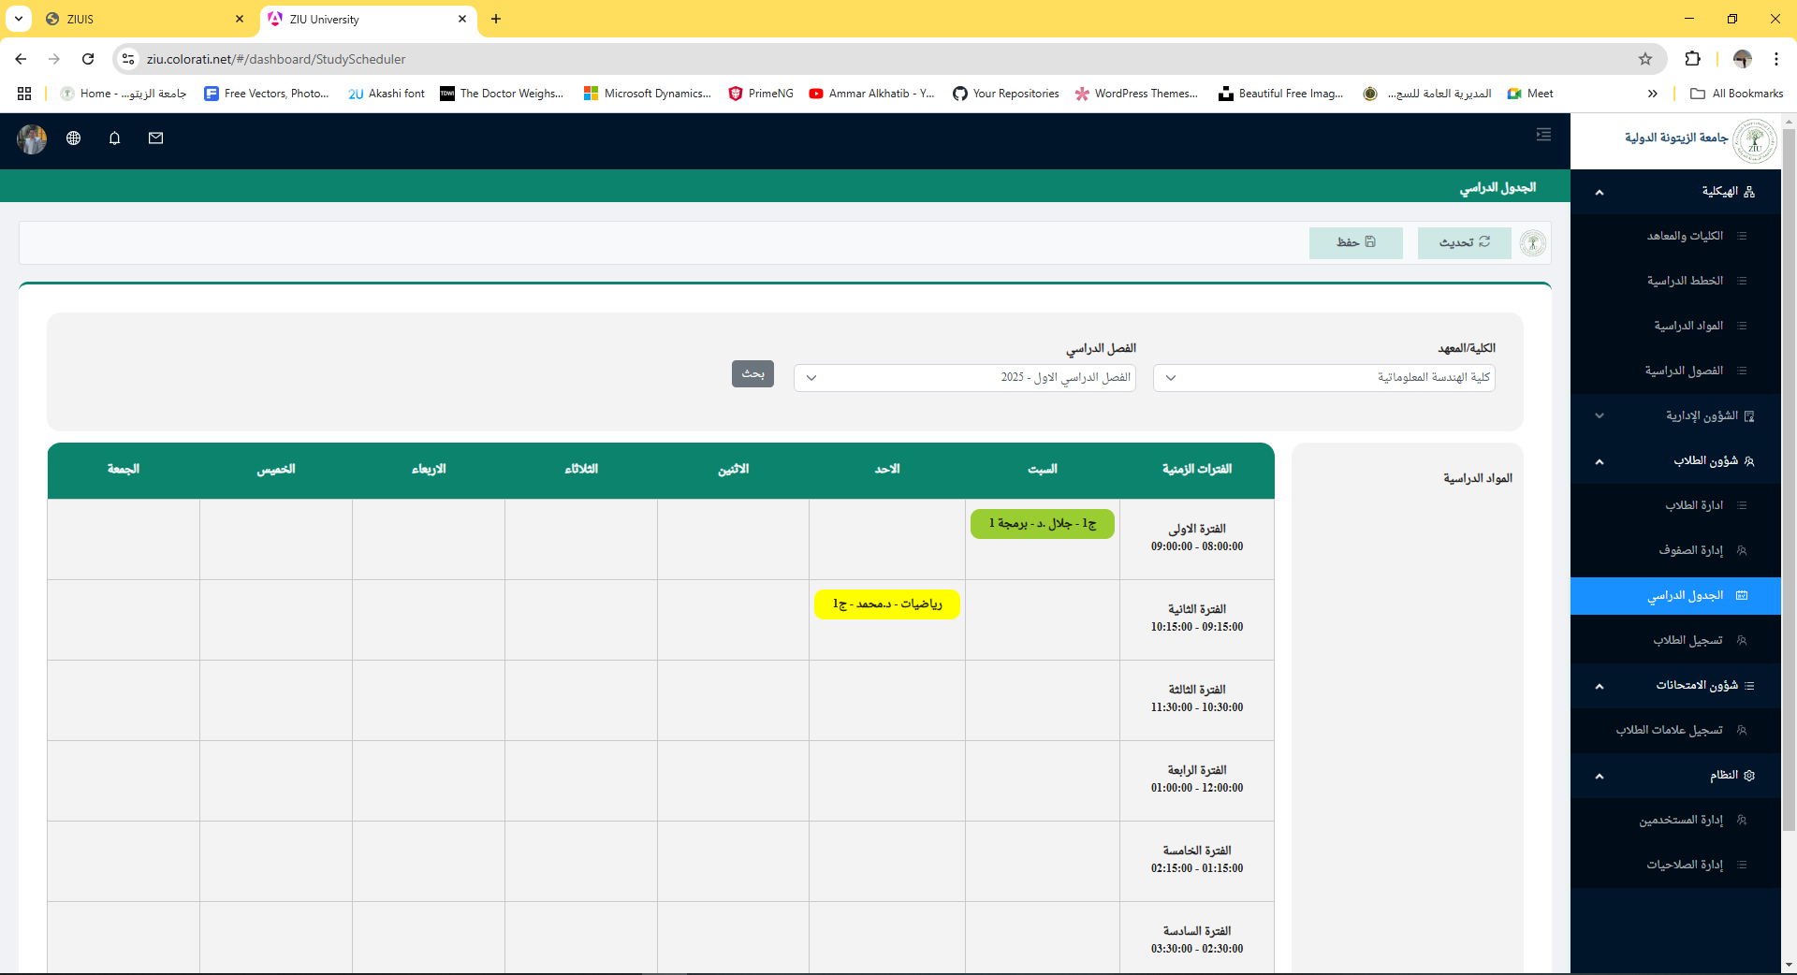Viewport: 1797px width, 975px height.
Task: Click the الاحد column header
Action: (887, 470)
